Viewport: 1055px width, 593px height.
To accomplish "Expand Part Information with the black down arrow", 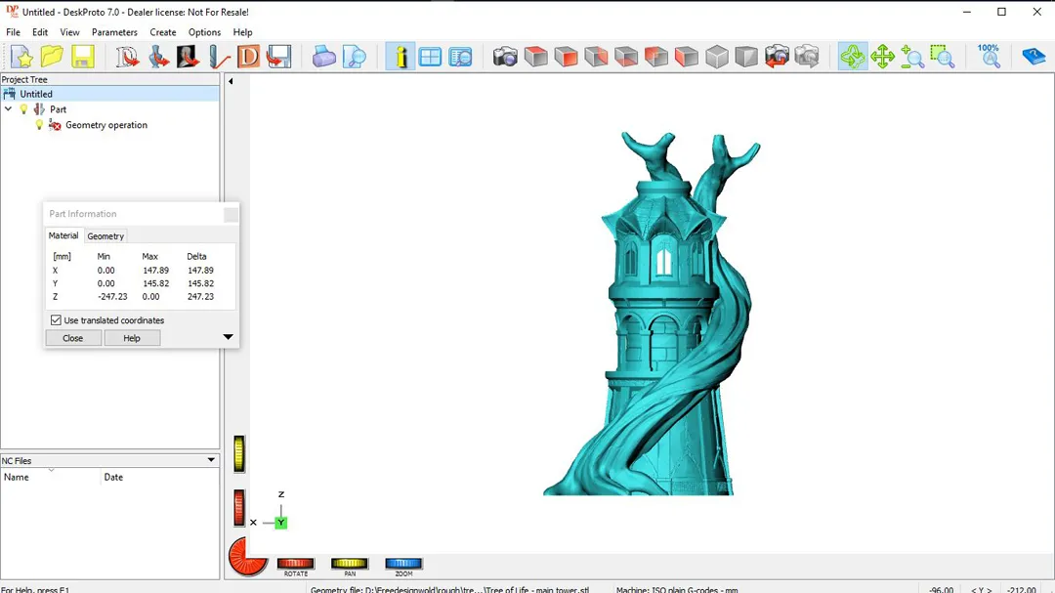I will tap(228, 337).
